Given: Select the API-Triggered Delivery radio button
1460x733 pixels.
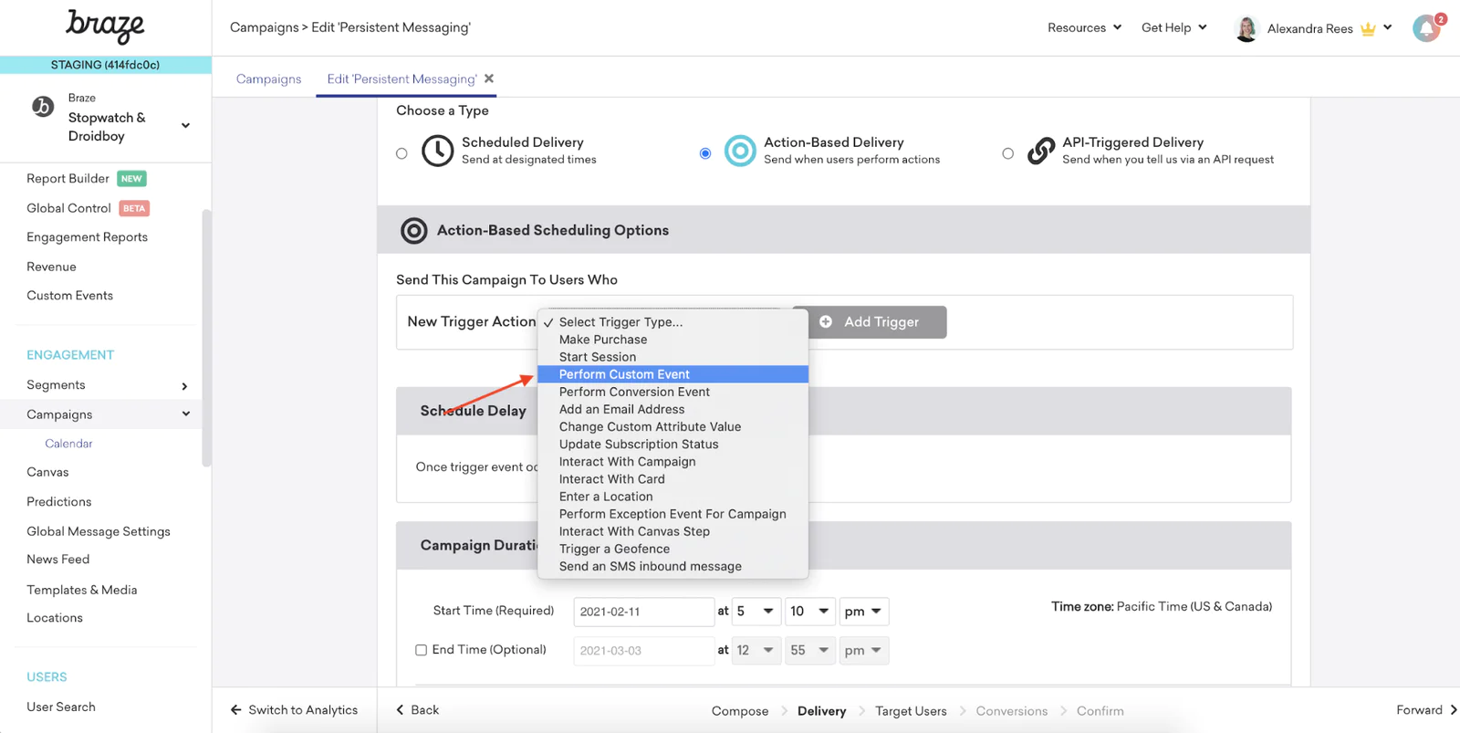Looking at the screenshot, I should [1007, 153].
